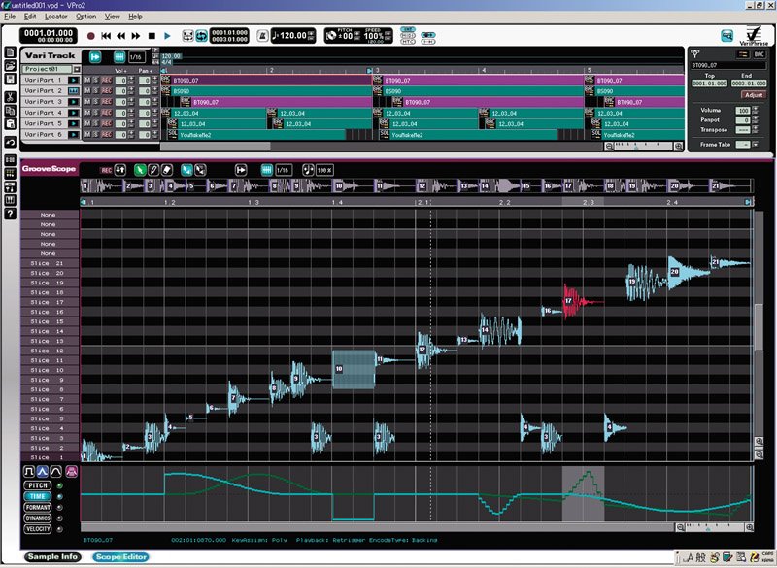
Task: Click the Vari Track horizontal zoom slider
Action: [643, 146]
